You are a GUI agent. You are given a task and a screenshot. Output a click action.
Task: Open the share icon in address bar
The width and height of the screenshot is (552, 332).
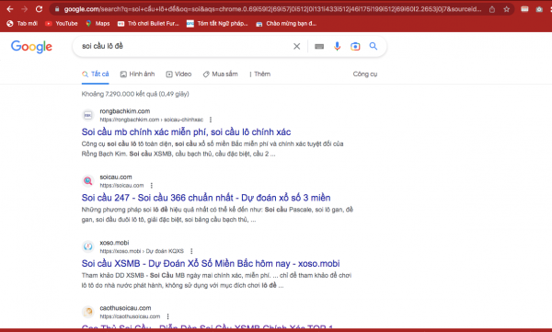pyautogui.click(x=492, y=9)
